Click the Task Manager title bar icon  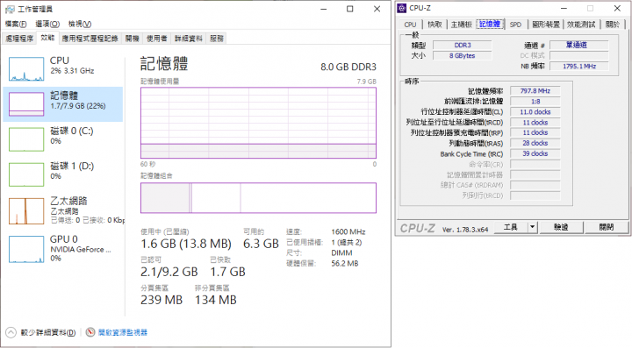coord(10,9)
